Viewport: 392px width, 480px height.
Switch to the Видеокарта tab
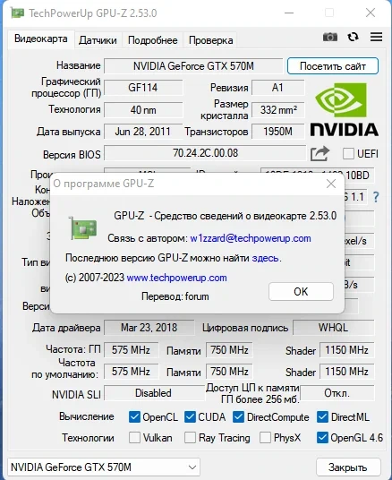(41, 39)
